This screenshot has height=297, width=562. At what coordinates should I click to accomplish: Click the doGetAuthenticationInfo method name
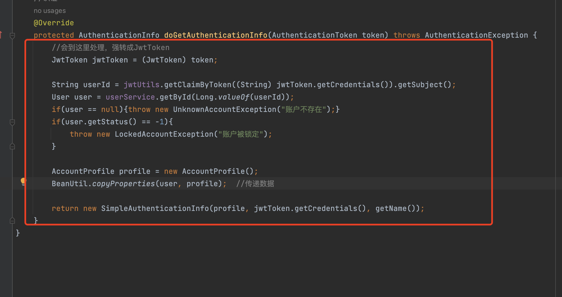point(216,35)
